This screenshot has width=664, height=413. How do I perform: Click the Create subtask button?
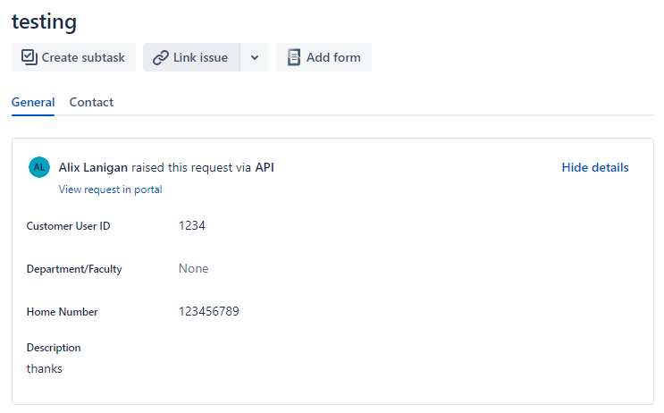73,57
